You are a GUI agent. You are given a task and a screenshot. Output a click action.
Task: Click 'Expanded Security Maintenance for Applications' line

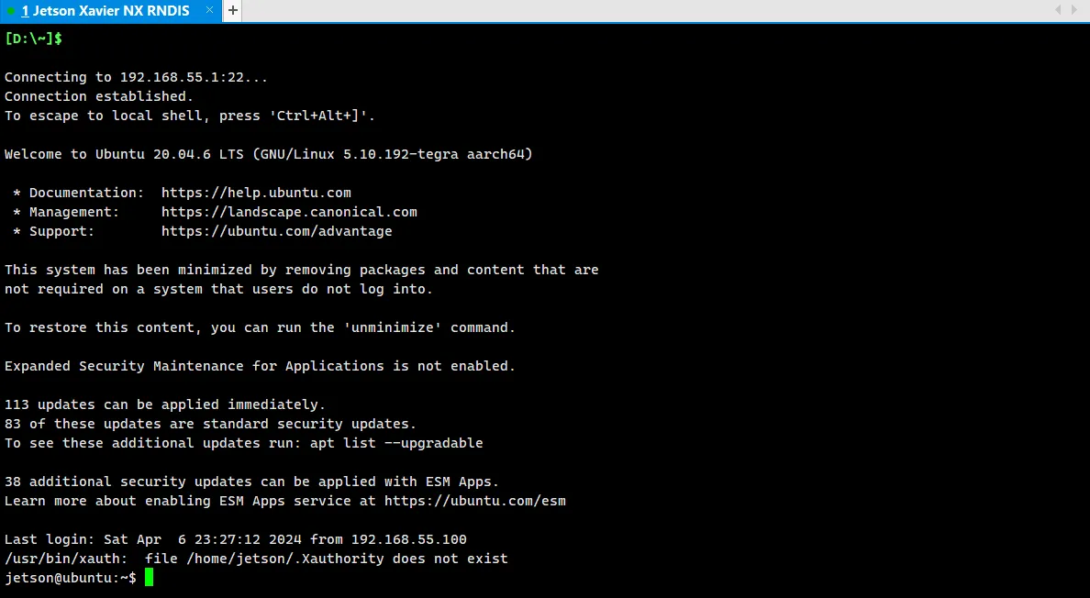coord(260,366)
